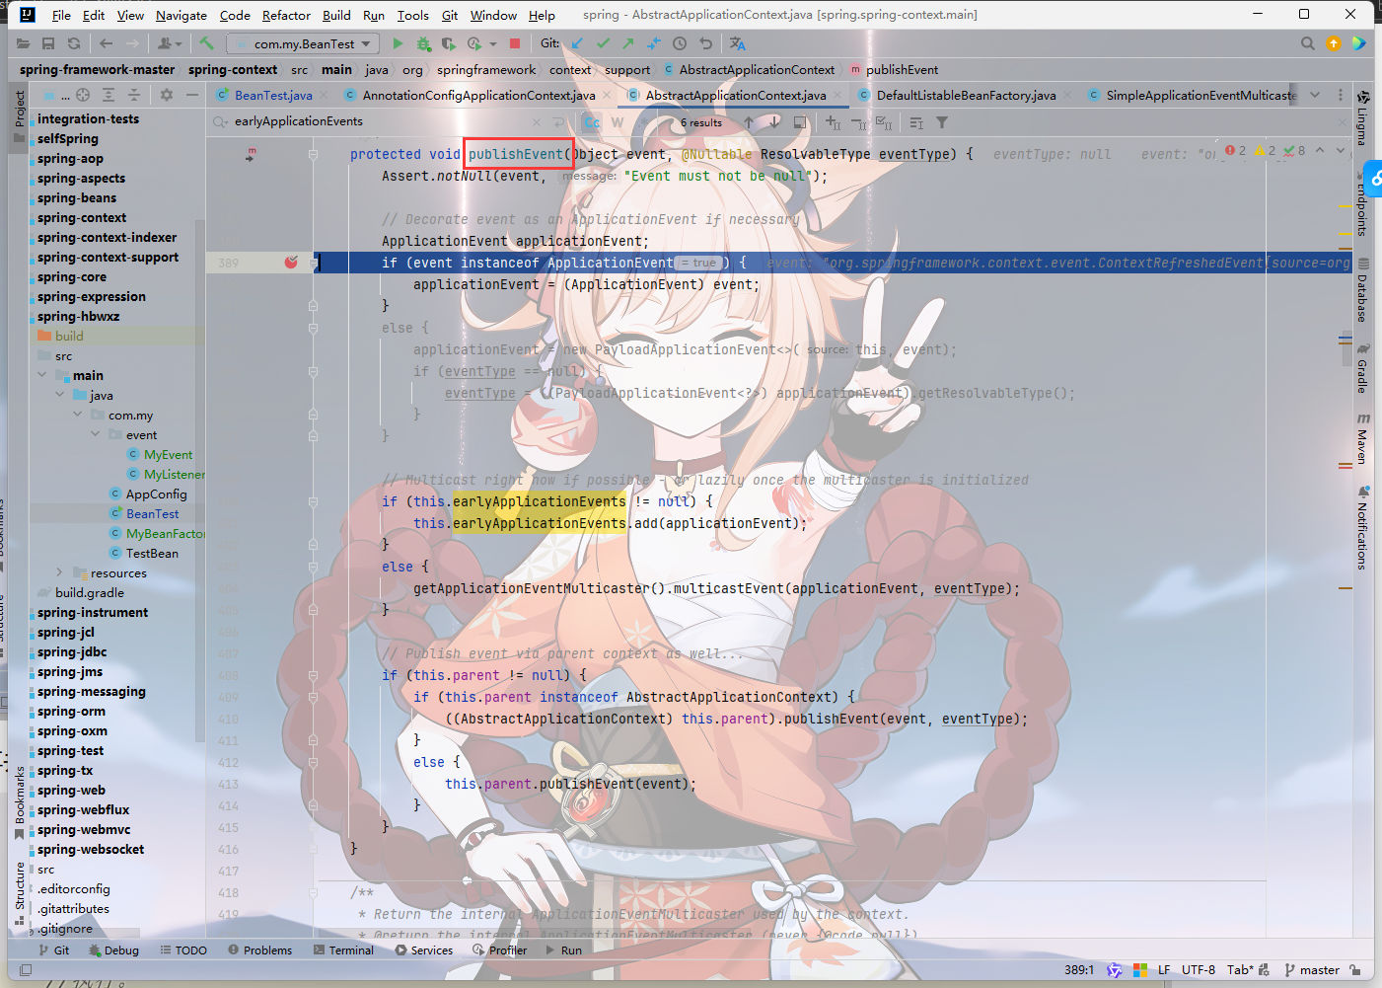Click the Select Opened File target icon
The image size is (1382, 988).
pyautogui.click(x=83, y=95)
